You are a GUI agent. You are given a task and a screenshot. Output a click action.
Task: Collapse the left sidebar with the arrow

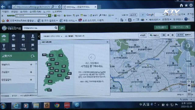click(39, 36)
